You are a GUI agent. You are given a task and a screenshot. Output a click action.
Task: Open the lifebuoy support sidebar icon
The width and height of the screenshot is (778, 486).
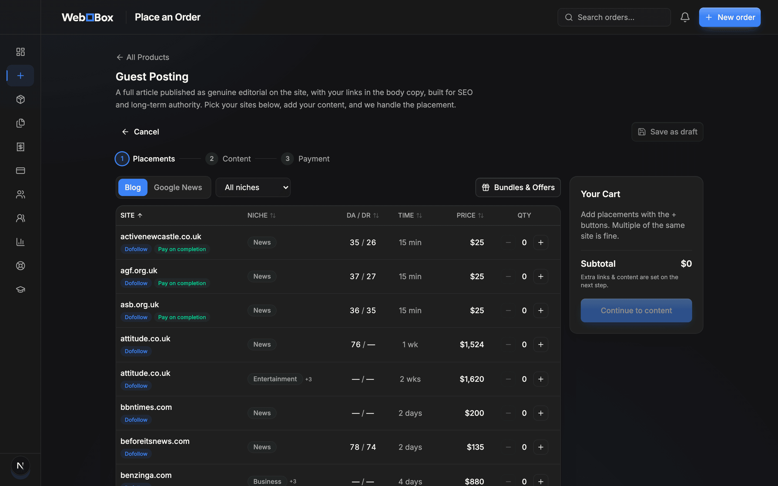click(x=20, y=265)
